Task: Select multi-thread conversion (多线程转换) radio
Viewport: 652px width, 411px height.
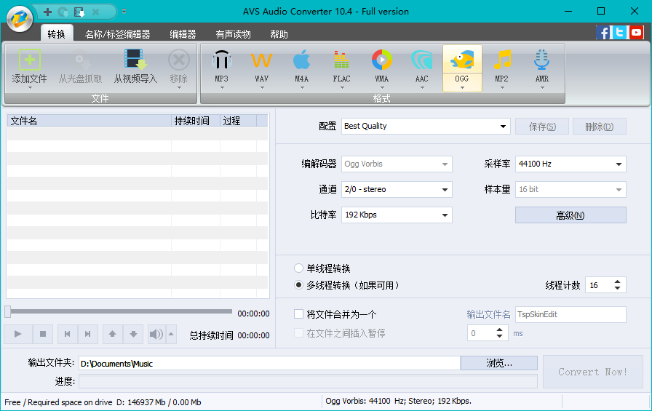Action: pyautogui.click(x=298, y=285)
